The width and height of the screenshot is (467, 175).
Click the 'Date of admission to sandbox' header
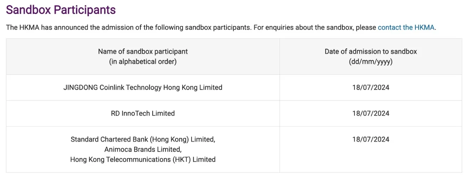click(370, 51)
